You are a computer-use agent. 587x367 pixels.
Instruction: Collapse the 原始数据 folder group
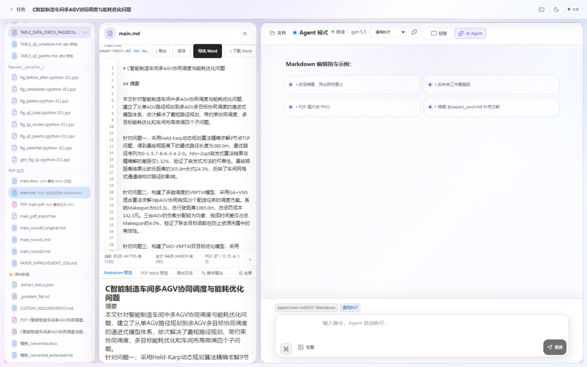(x=20, y=274)
